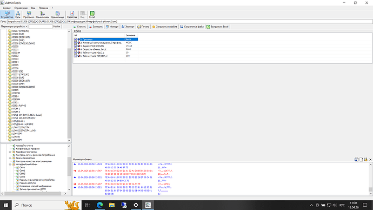Open the ? help menu

point(52,8)
